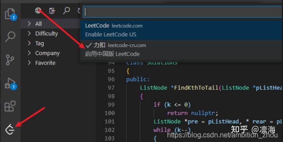Select the Company tree row label
Screen dimensions: 283x142
pyautogui.click(x=47, y=53)
